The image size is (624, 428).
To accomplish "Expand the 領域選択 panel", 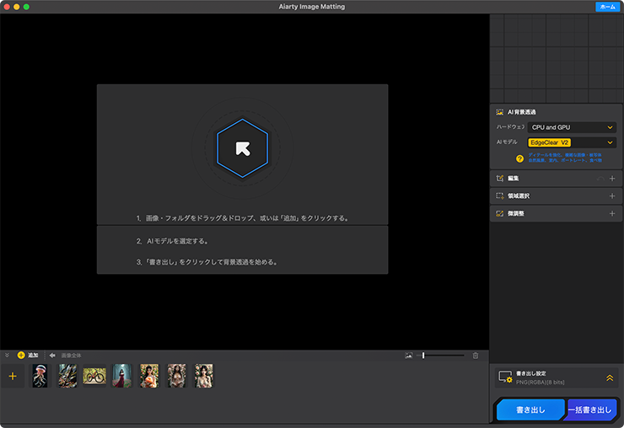I will pyautogui.click(x=612, y=196).
